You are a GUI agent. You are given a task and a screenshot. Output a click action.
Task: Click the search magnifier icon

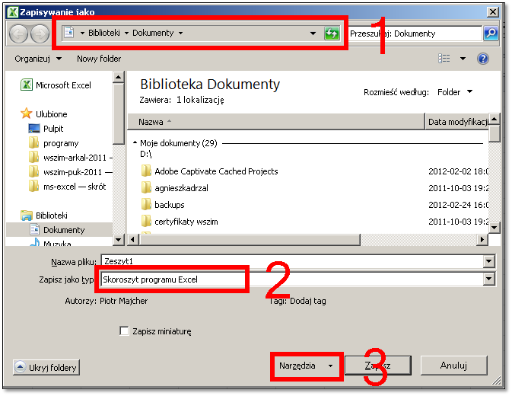(491, 34)
